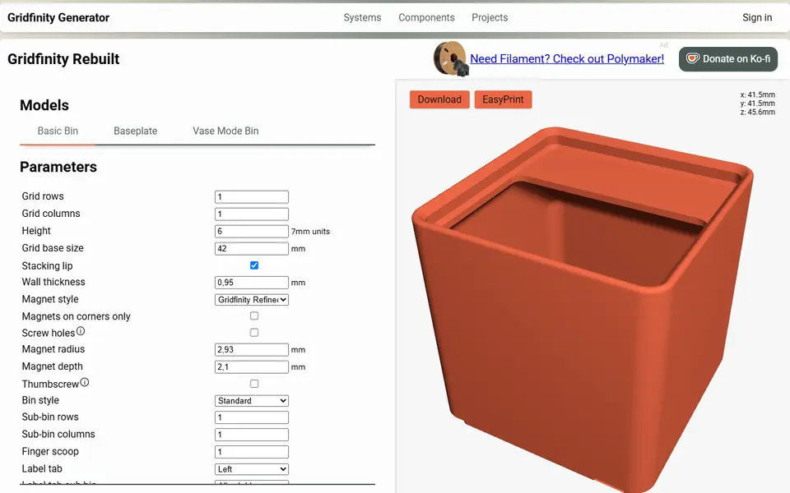Enable Magnets on corners only
Screen dimensions: 790x493
click(x=254, y=316)
